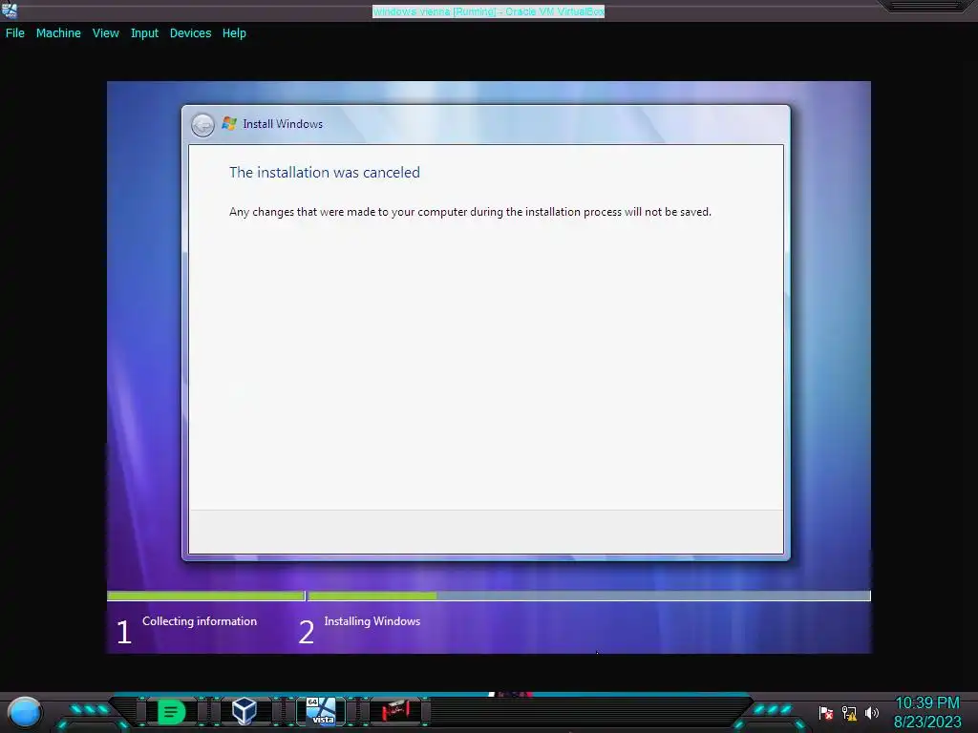Open the Help menu

tap(234, 33)
